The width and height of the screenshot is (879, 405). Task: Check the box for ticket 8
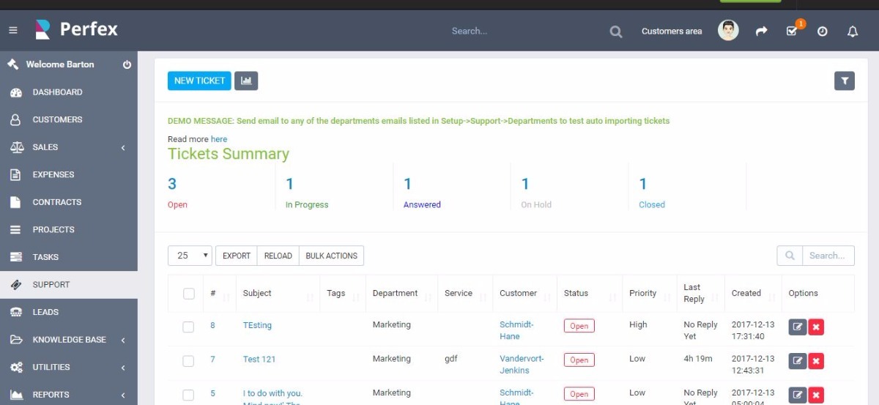coord(188,327)
